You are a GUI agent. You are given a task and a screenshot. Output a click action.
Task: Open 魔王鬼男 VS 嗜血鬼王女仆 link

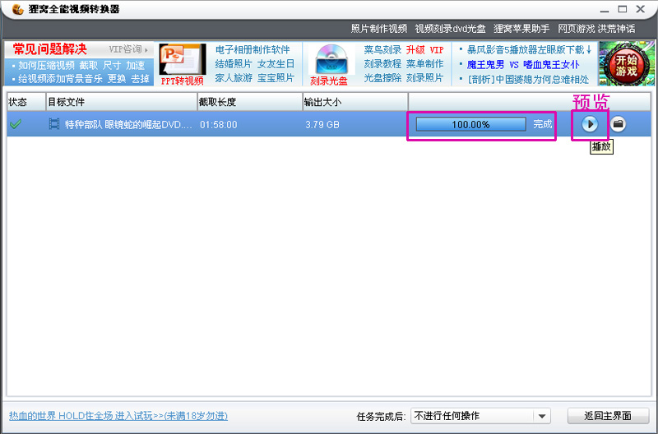coord(523,65)
